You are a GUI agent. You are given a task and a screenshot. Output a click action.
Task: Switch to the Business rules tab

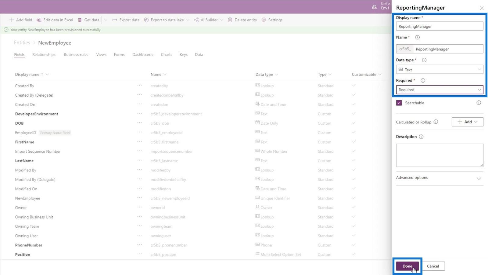pos(76,55)
